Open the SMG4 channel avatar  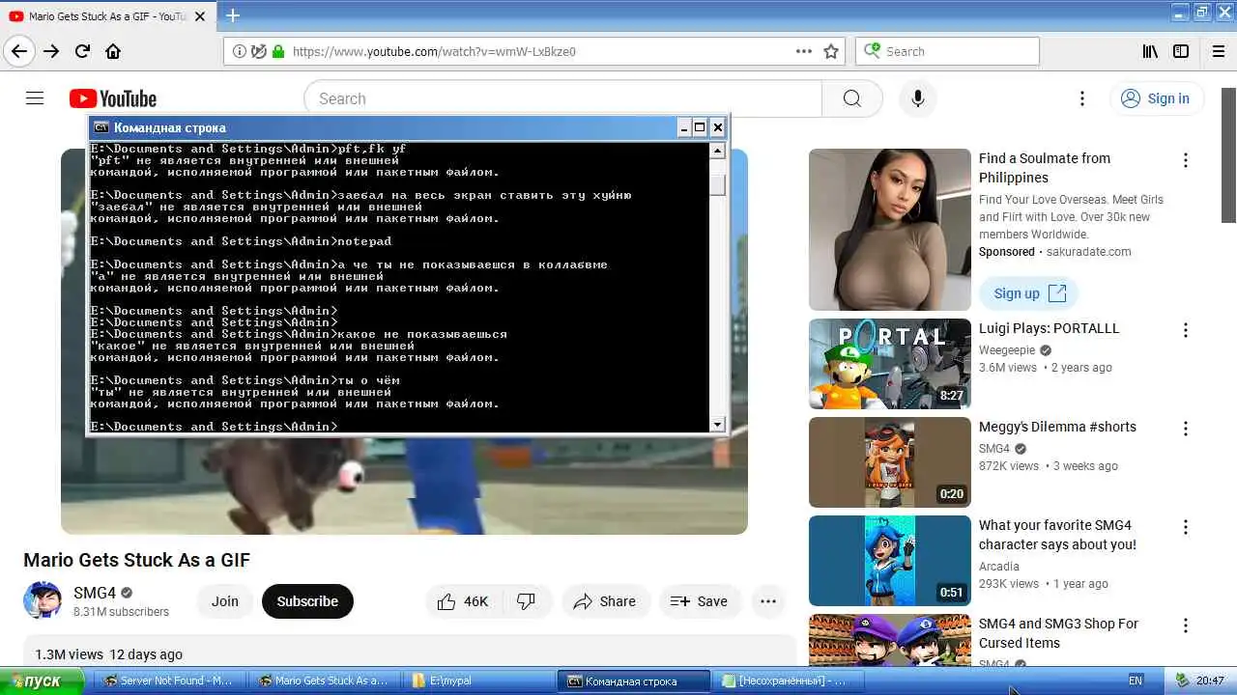pyautogui.click(x=43, y=600)
